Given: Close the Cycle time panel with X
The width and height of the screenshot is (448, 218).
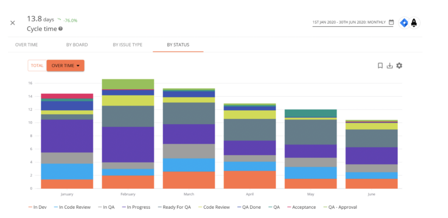Looking at the screenshot, I should [13, 23].
